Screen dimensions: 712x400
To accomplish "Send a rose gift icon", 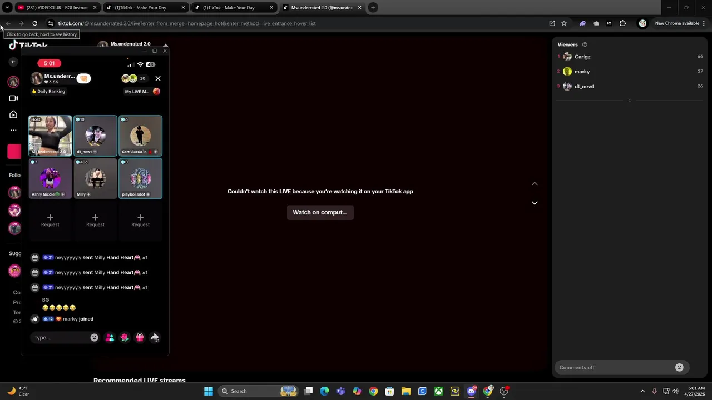I will [125, 337].
